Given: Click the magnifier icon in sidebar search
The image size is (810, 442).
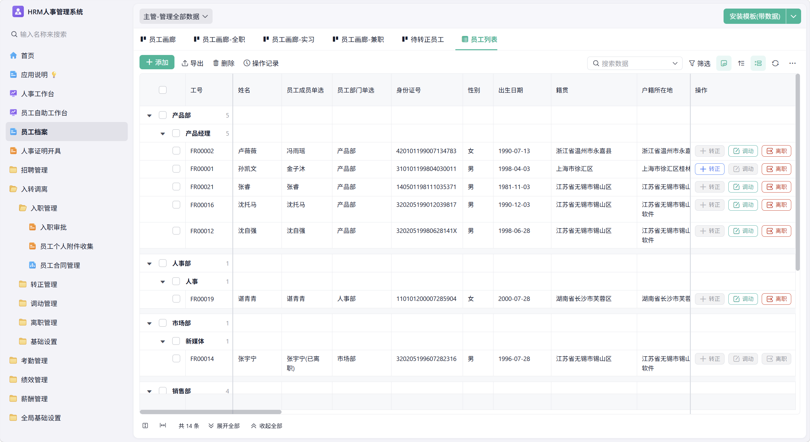Looking at the screenshot, I should tap(14, 34).
